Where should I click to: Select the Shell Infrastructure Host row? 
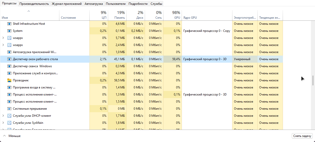141,24
